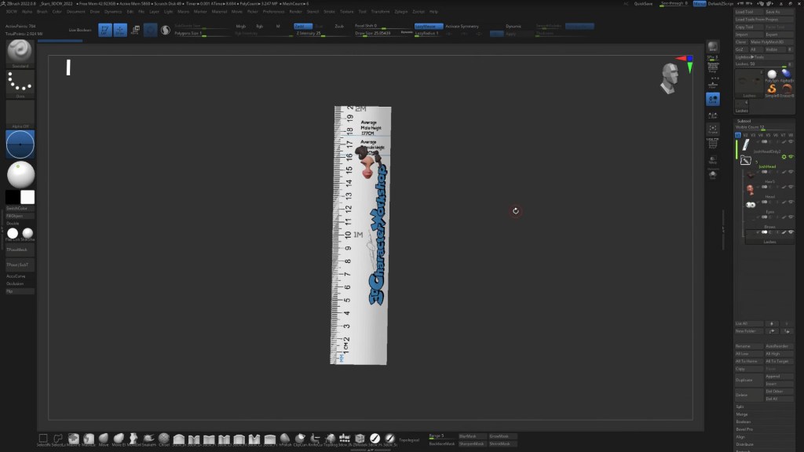Click the white secondary color swatch

[x=27, y=197]
